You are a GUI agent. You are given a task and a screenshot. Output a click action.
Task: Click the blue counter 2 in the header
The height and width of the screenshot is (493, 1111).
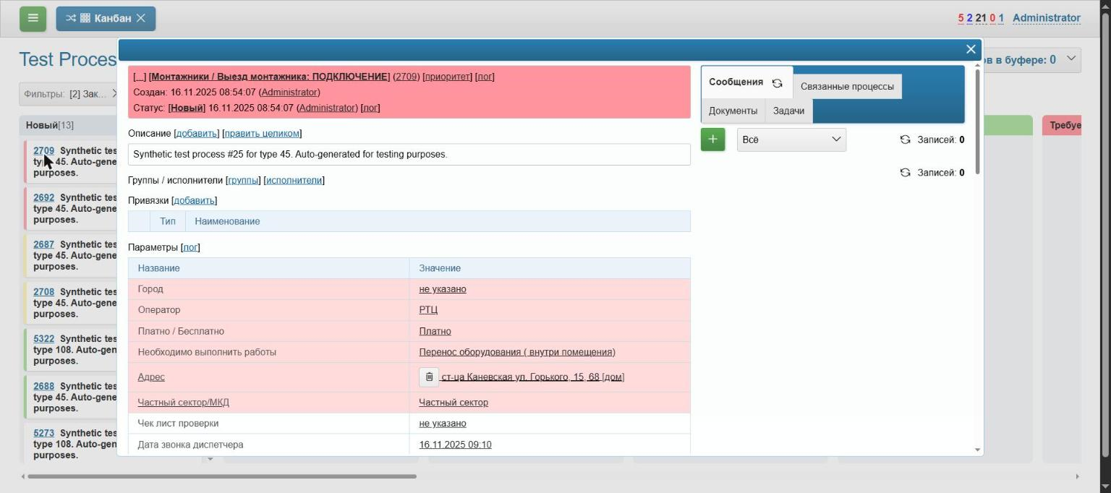click(x=969, y=18)
